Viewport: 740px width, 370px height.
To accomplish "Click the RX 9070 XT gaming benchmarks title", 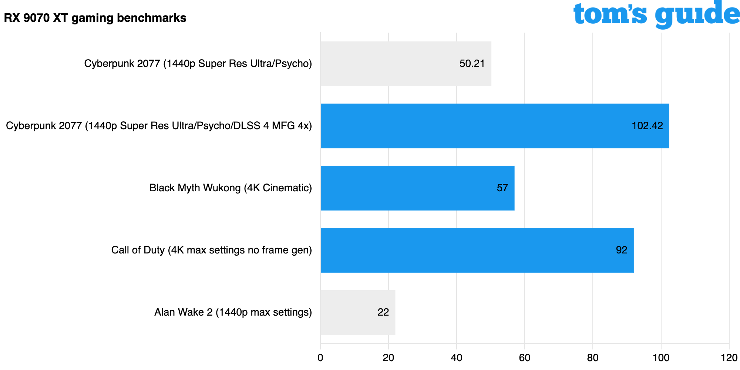I will (x=95, y=18).
